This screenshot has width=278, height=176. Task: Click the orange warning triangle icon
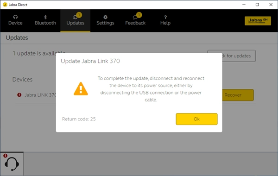click(81, 88)
